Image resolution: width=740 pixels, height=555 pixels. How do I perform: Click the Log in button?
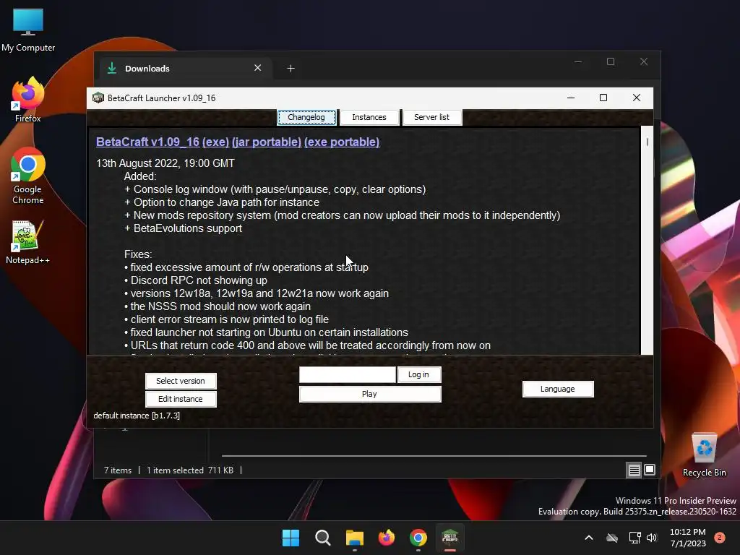pos(418,375)
